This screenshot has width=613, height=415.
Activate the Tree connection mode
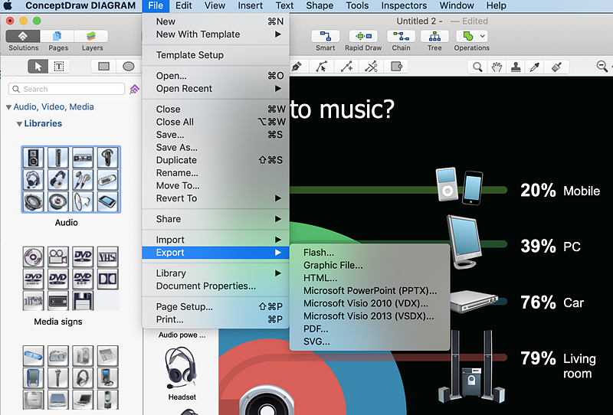434,36
